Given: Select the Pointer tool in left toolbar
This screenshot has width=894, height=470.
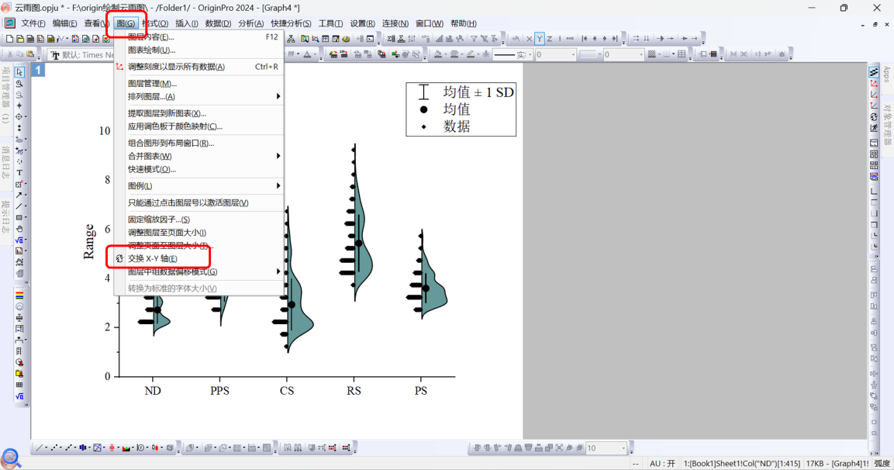Looking at the screenshot, I should coord(19,72).
